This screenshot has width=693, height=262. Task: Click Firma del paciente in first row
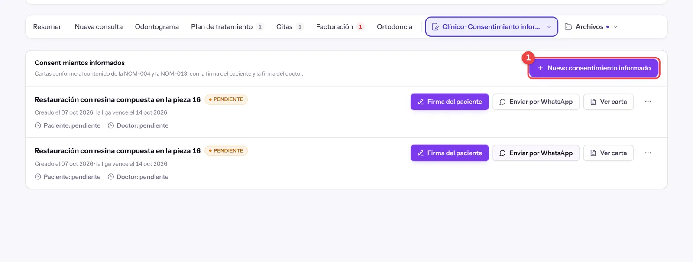pyautogui.click(x=450, y=102)
